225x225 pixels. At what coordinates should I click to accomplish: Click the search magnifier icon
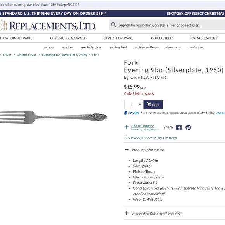click(x=114, y=25)
